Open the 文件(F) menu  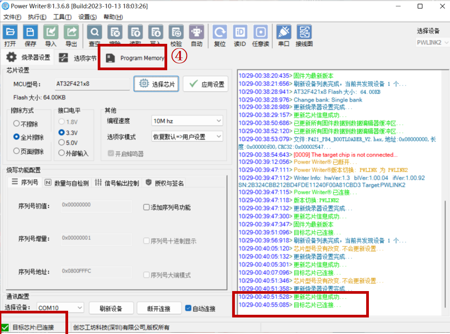(13, 17)
